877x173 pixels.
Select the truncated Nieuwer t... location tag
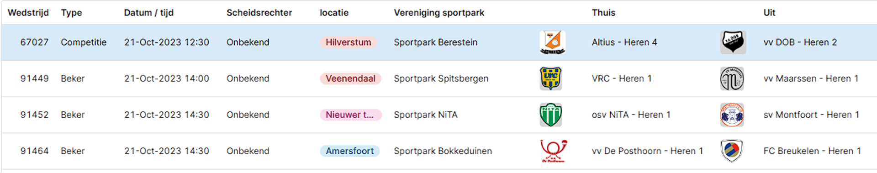(350, 115)
